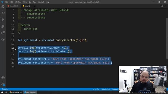Click line number 21 in gutter
Viewport: 168px width, 94px height.
tap(13, 67)
